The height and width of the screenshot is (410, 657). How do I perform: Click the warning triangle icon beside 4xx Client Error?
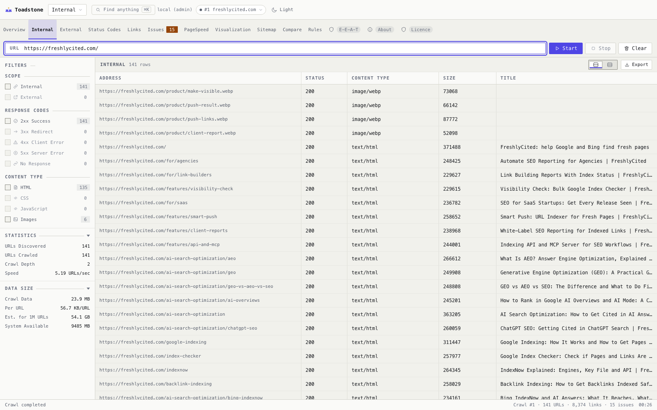coord(16,142)
